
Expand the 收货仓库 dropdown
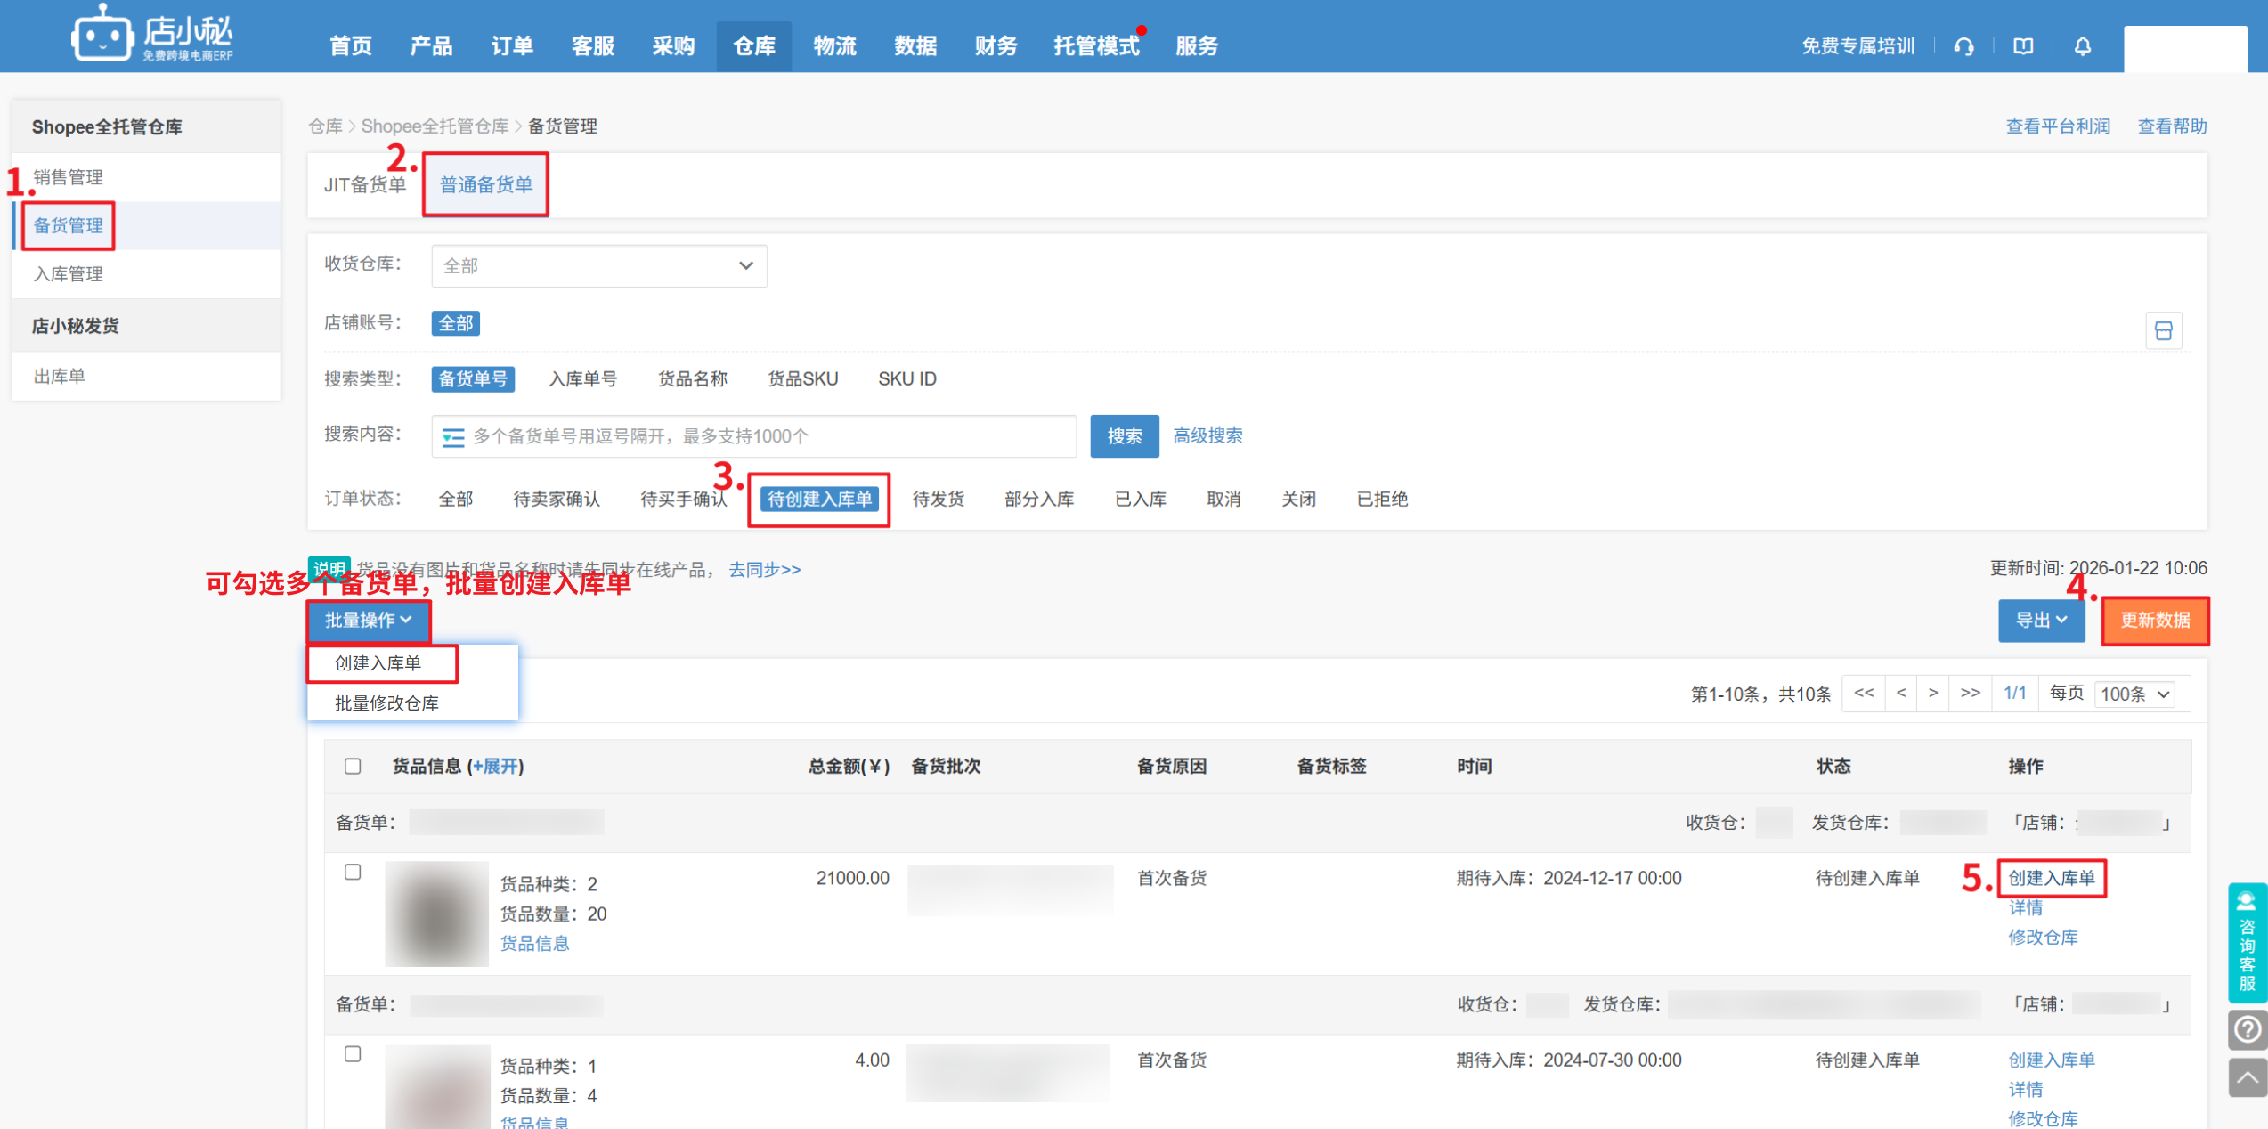598,265
